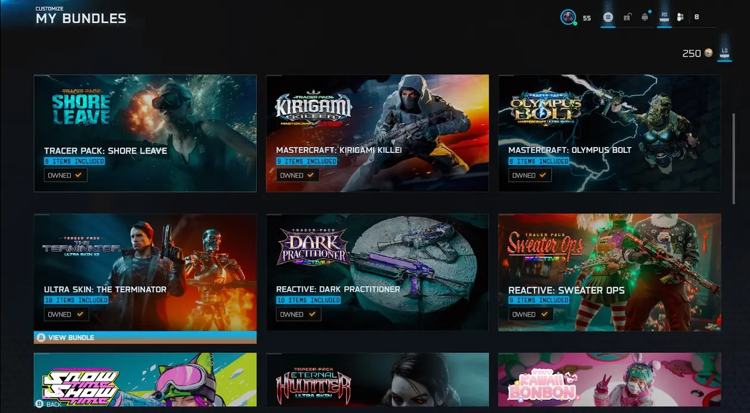Click the 8 Items Included label on Shore Leave
The image size is (750, 413).
[74, 161]
